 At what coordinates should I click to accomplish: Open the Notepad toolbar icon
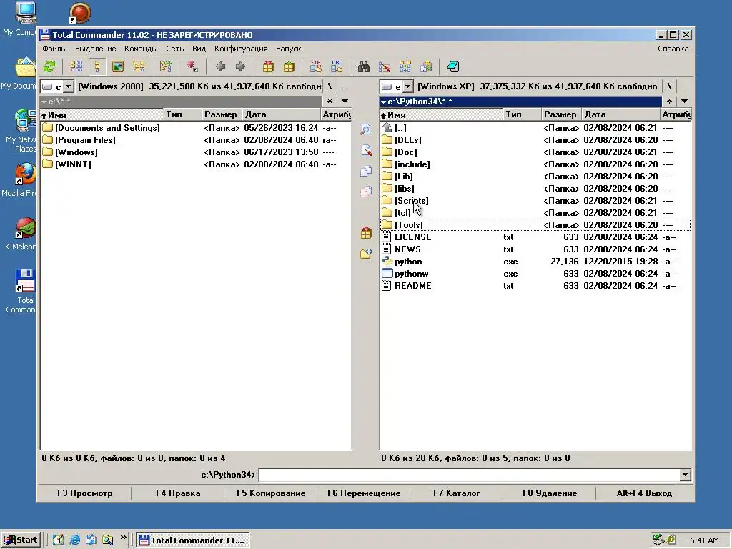pyautogui.click(x=452, y=66)
